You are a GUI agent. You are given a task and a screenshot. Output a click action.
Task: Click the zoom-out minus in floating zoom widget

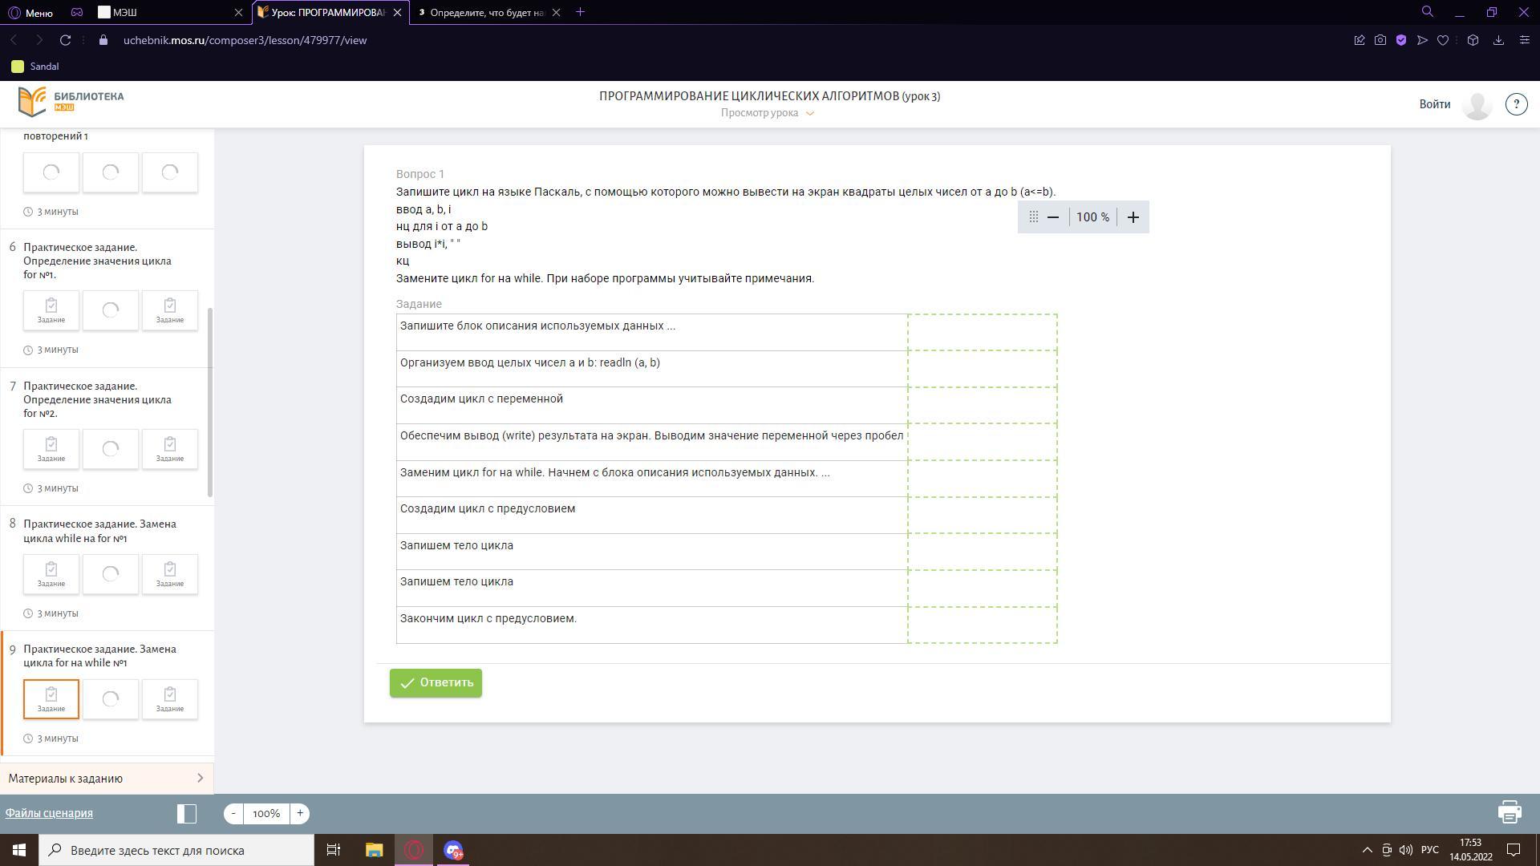1053,217
